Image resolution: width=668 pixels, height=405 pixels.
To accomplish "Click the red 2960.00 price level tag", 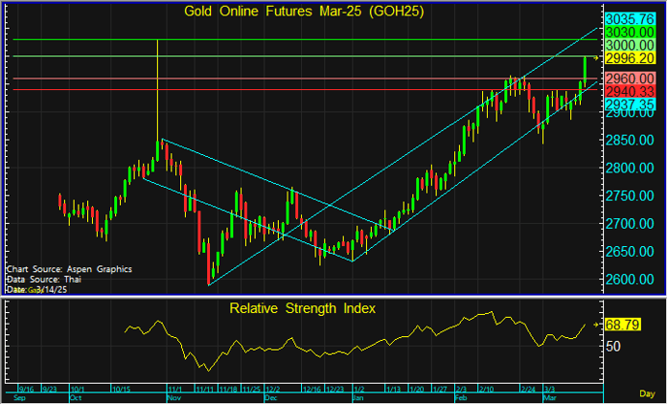I will [630, 78].
